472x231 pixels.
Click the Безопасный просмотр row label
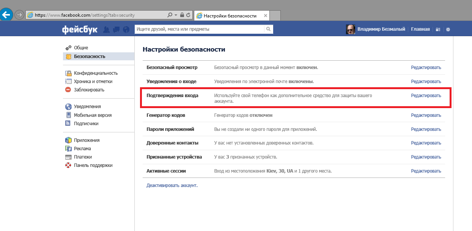coord(172,68)
